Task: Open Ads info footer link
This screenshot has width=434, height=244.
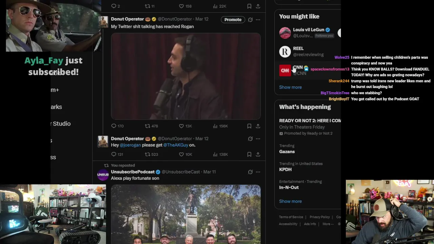Action: [x=310, y=224]
